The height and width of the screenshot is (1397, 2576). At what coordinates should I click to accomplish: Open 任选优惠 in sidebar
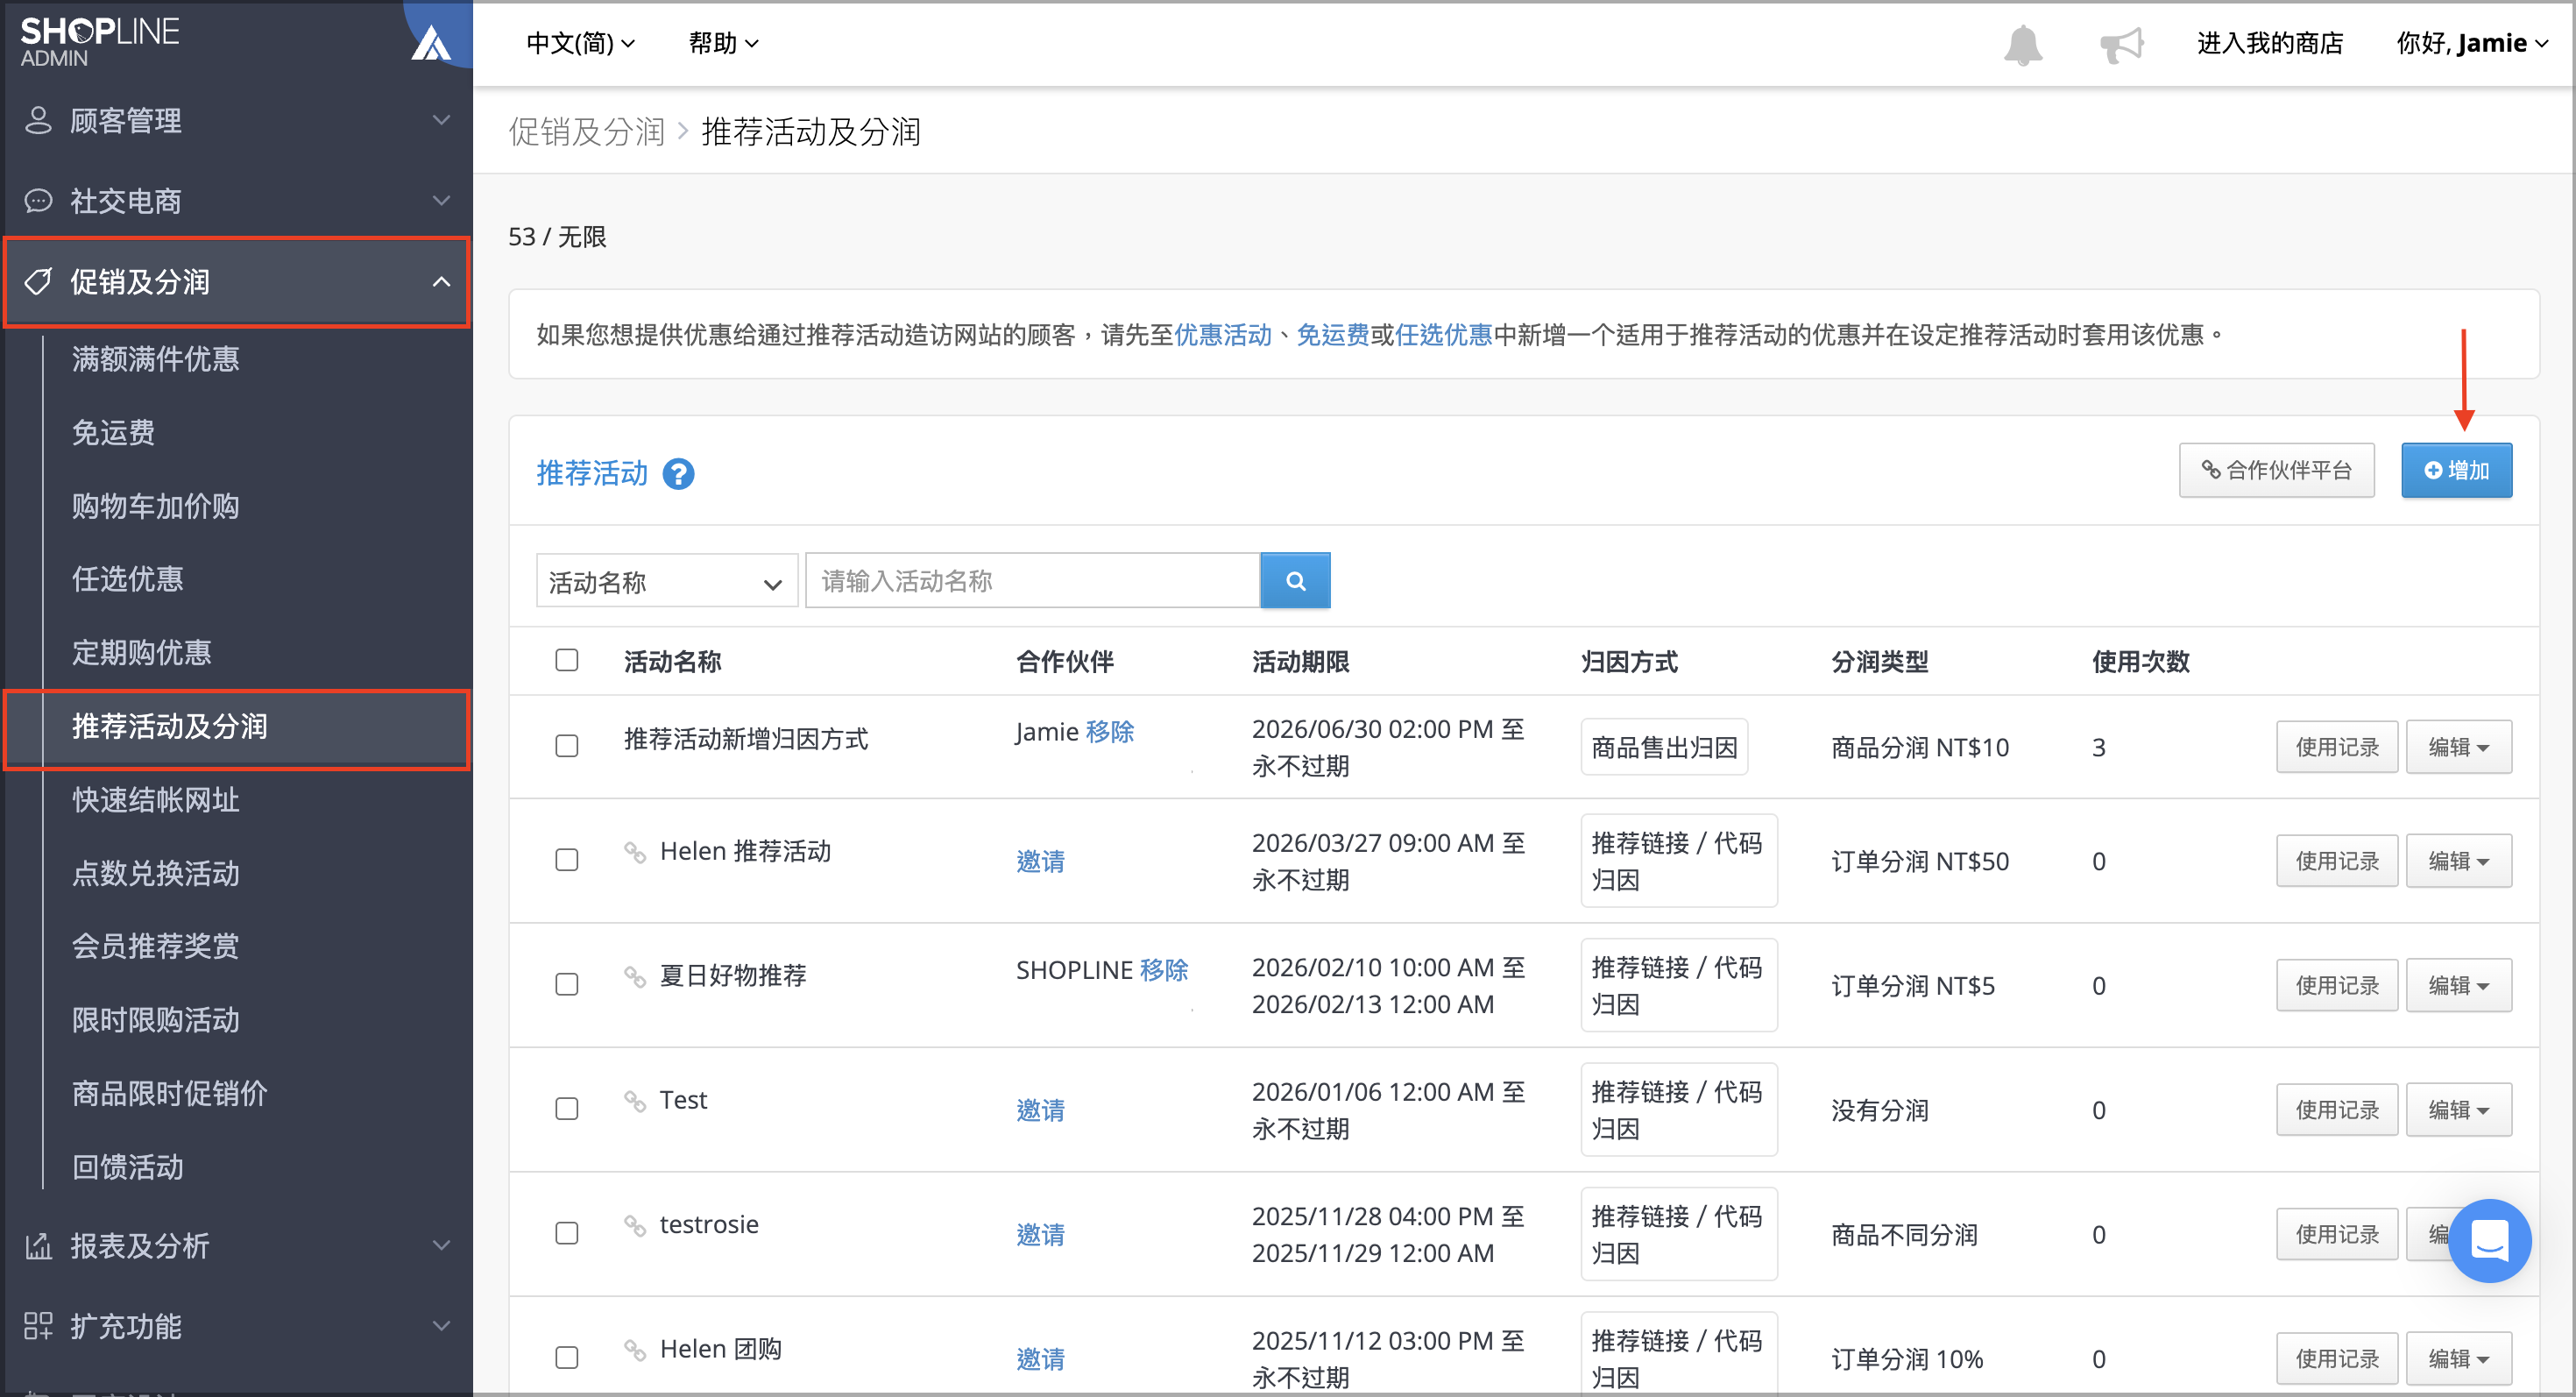[127, 579]
